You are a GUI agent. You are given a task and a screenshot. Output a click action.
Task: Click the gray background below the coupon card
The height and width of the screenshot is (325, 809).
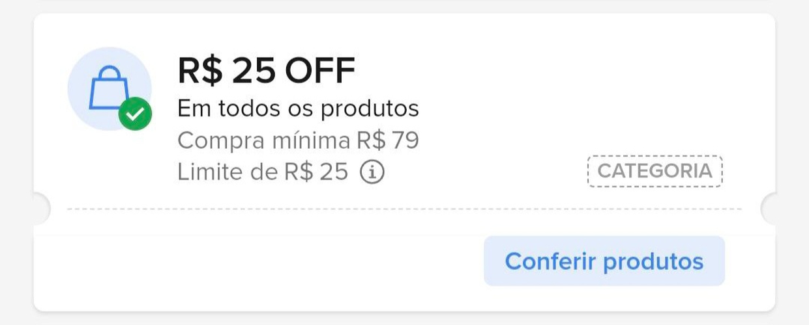coord(404,318)
